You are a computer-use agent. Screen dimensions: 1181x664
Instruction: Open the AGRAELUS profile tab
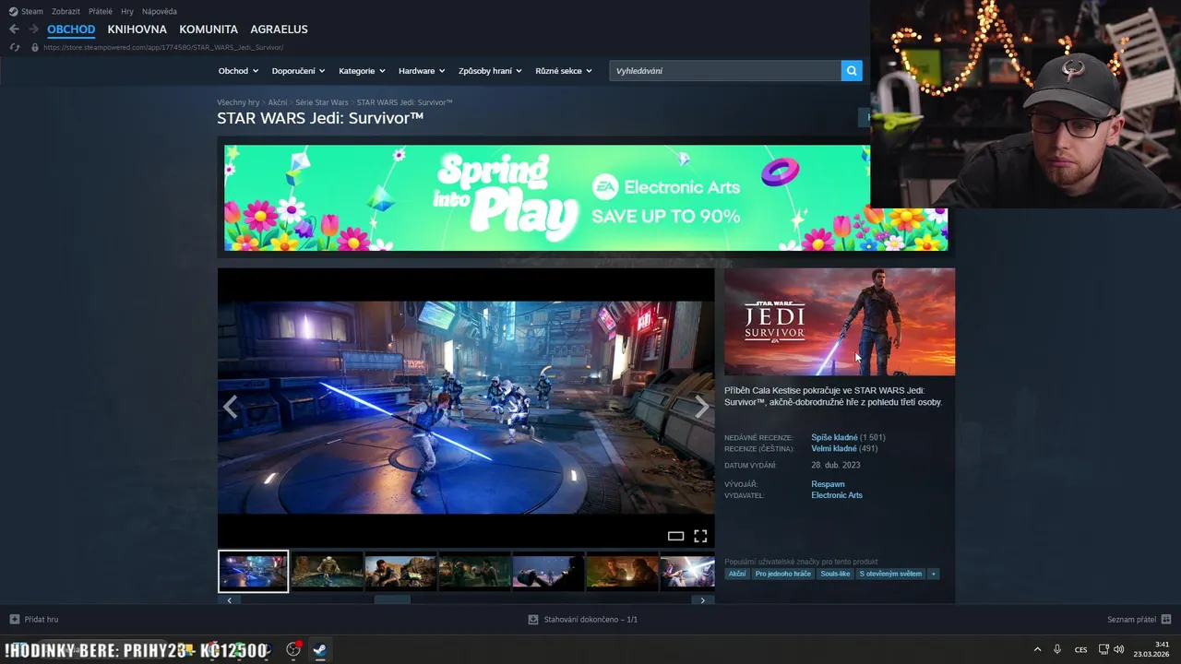coord(279,30)
